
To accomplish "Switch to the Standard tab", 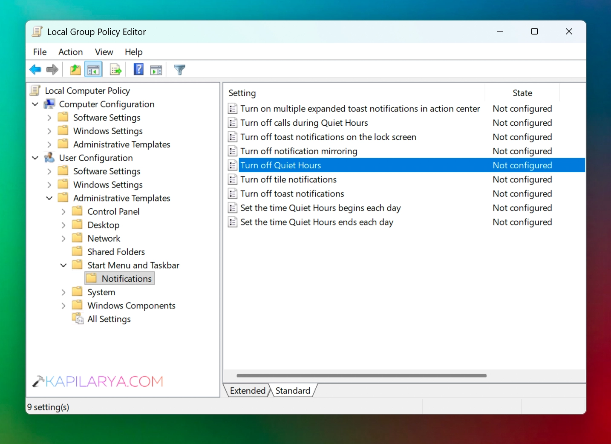I will (293, 391).
